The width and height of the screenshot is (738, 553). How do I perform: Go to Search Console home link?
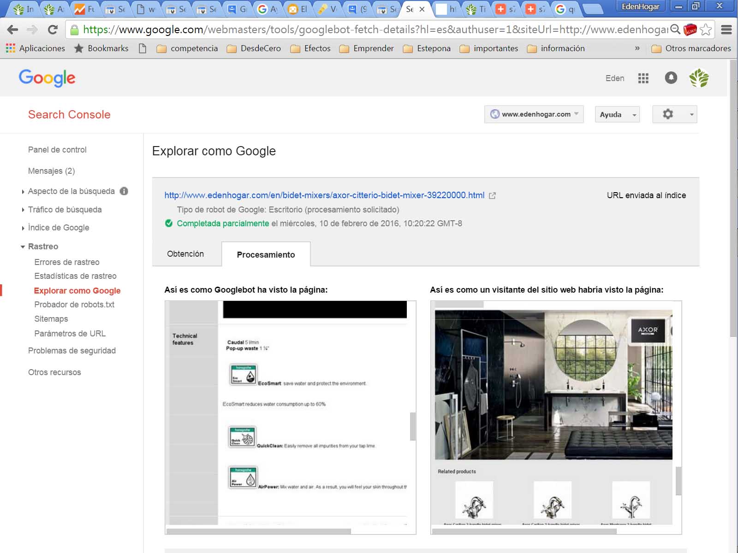click(x=69, y=115)
